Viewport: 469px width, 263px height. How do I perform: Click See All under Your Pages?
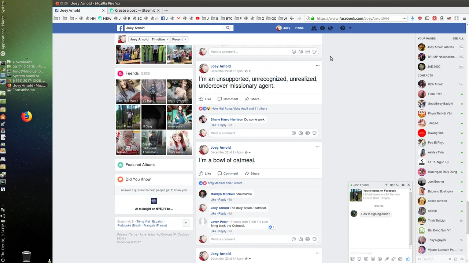[458, 38]
